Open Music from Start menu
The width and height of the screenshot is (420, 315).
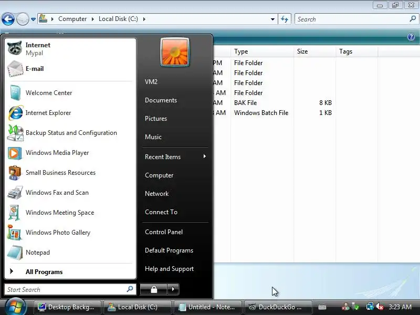pyautogui.click(x=153, y=137)
